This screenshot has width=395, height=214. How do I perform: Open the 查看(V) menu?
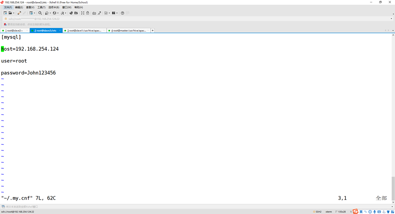click(x=30, y=7)
